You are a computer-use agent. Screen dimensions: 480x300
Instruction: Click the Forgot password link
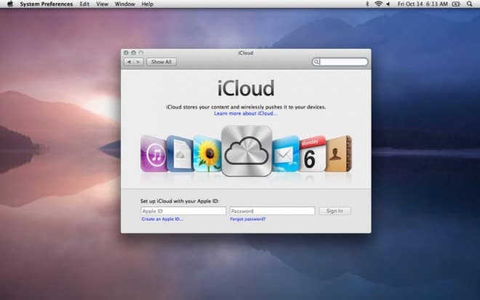click(248, 219)
